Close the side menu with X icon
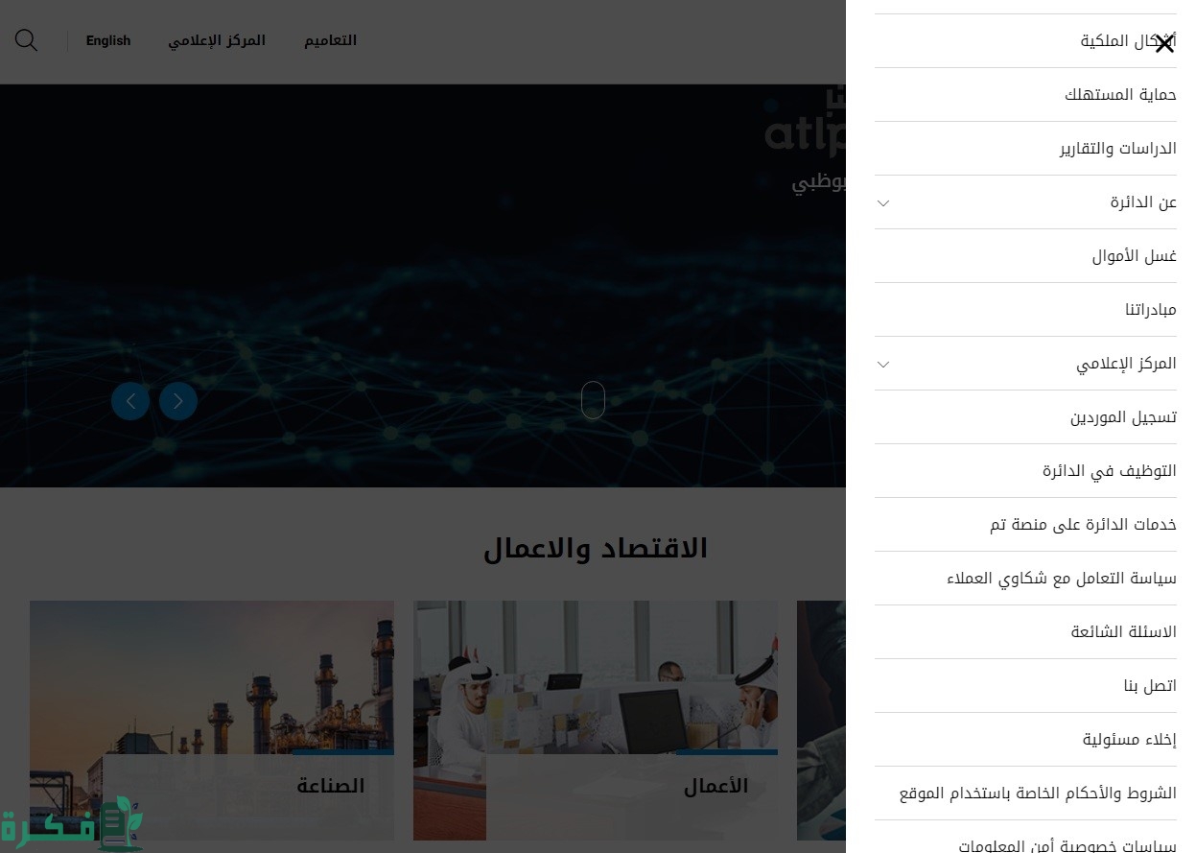The image size is (1196, 853). pyautogui.click(x=1163, y=44)
